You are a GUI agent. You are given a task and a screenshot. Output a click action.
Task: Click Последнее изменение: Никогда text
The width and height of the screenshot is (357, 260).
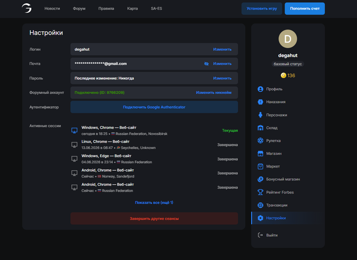click(x=104, y=78)
